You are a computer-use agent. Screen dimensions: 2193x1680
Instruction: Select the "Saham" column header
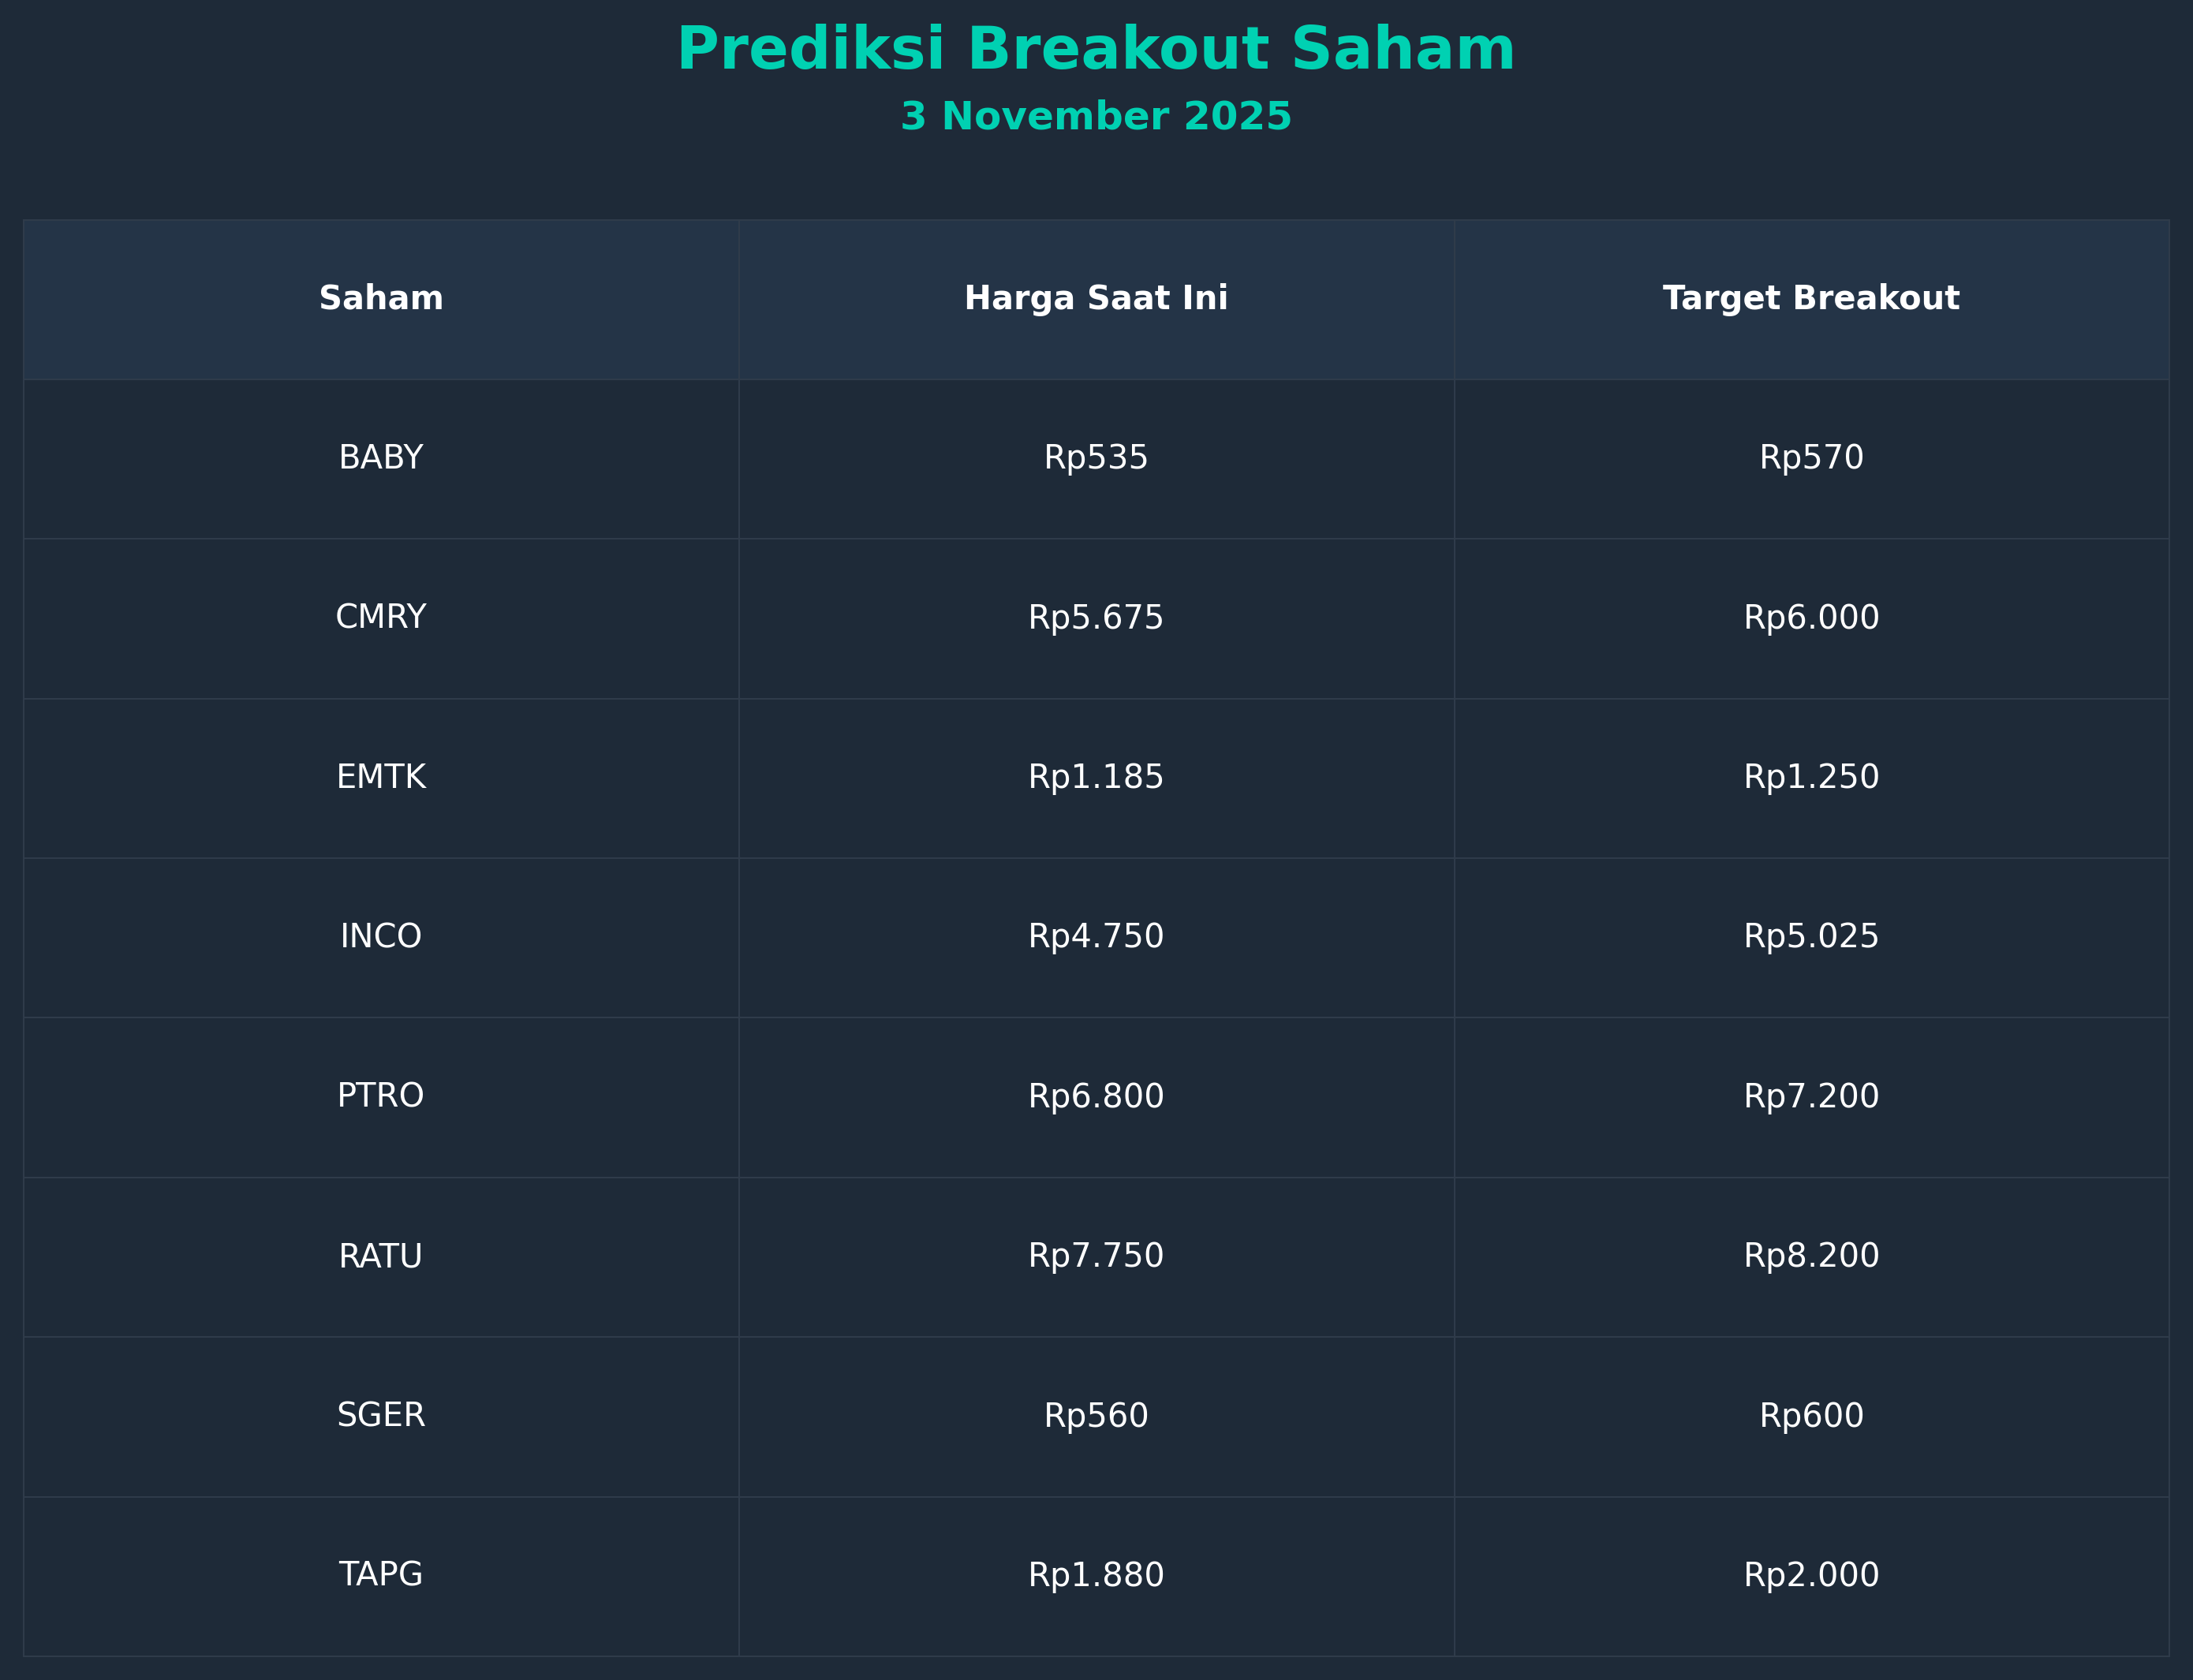(x=381, y=299)
